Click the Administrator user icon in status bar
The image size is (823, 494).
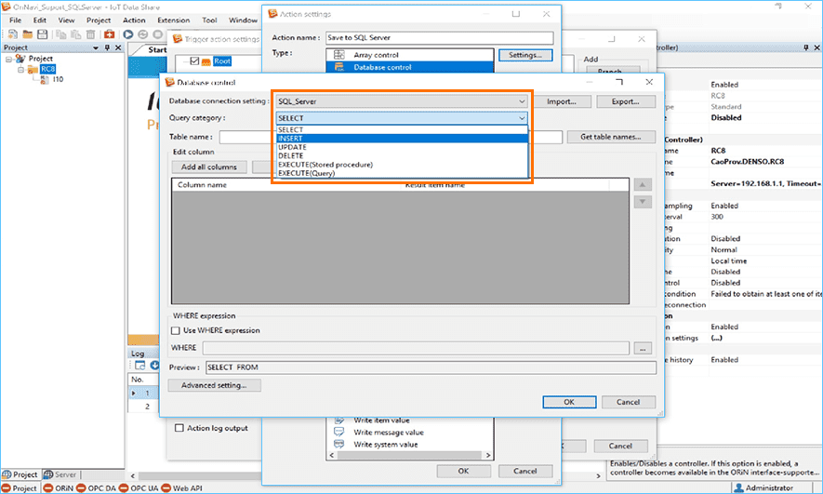[x=738, y=487]
